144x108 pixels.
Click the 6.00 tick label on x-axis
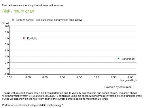(x=28, y=77)
